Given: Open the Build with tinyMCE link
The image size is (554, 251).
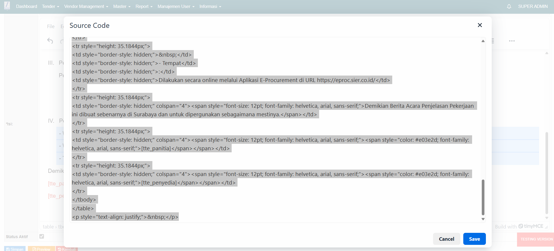Looking at the screenshot, I should click(x=519, y=226).
